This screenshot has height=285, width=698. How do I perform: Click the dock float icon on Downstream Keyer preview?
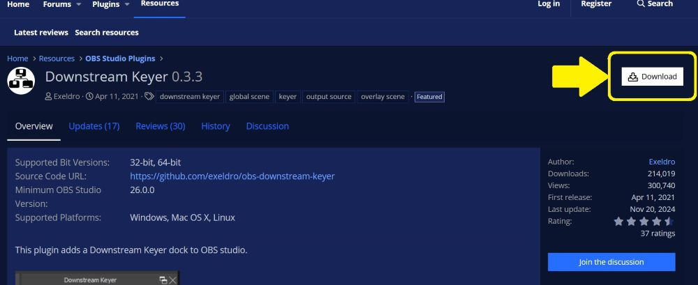[x=163, y=279]
